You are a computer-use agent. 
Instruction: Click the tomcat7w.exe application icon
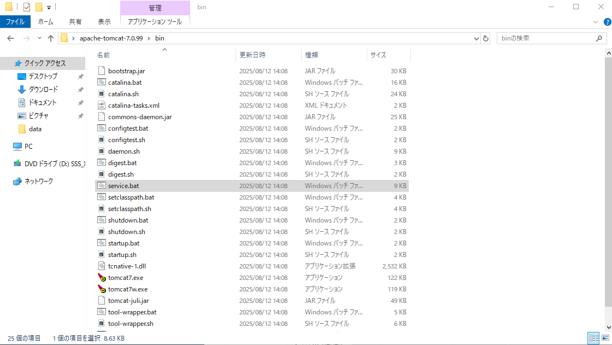point(102,289)
